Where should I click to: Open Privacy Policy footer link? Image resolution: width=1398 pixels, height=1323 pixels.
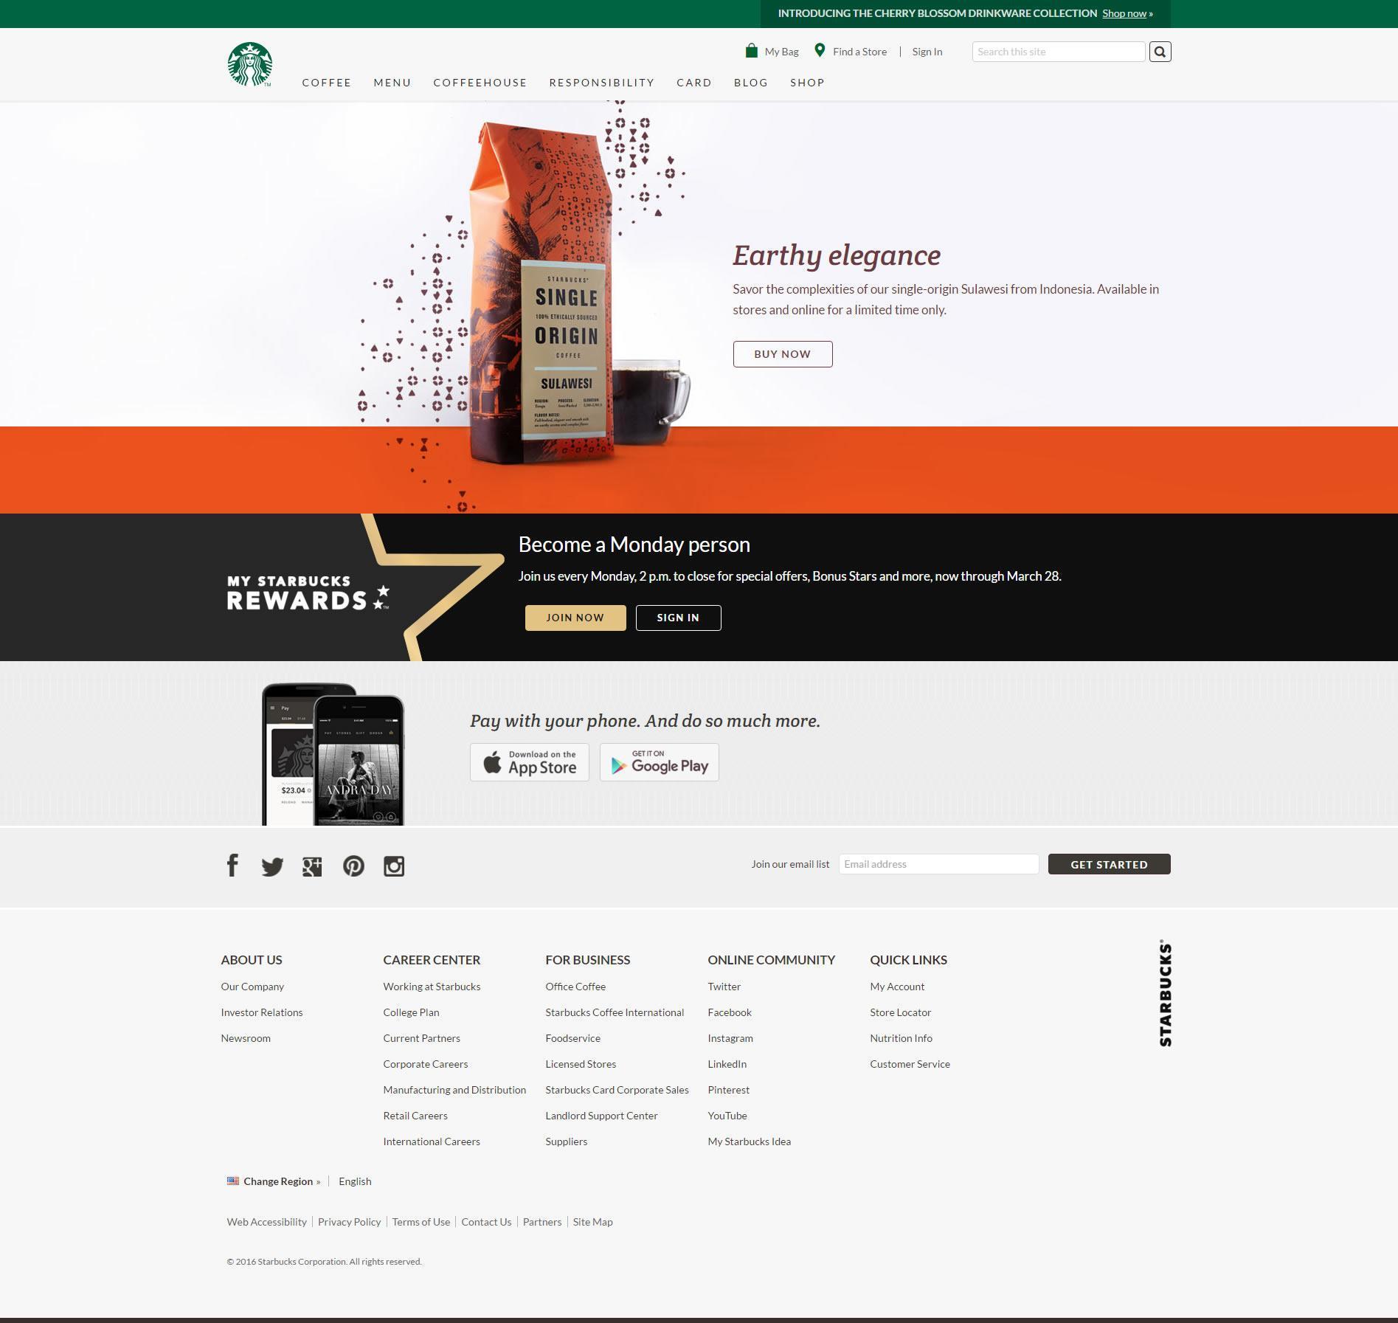[349, 1222]
